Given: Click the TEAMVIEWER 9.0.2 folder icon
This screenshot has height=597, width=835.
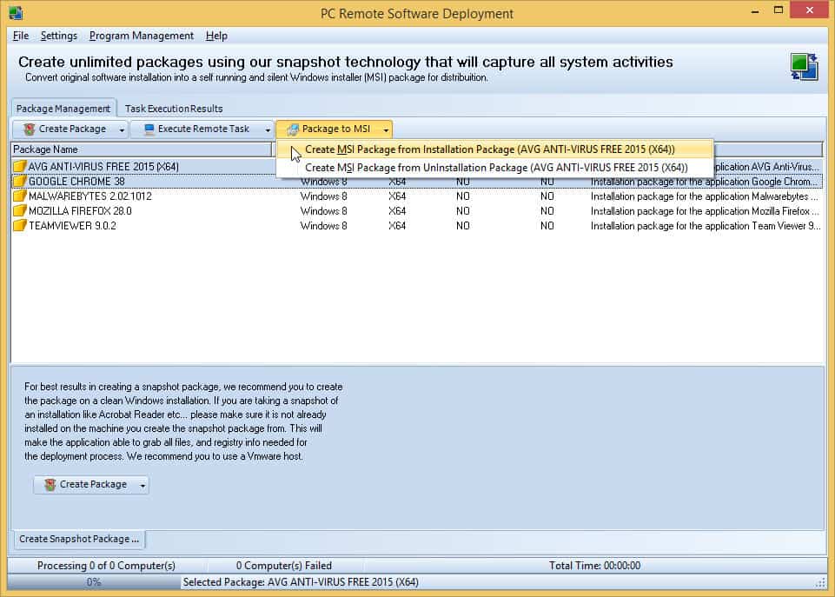Looking at the screenshot, I should (x=19, y=226).
